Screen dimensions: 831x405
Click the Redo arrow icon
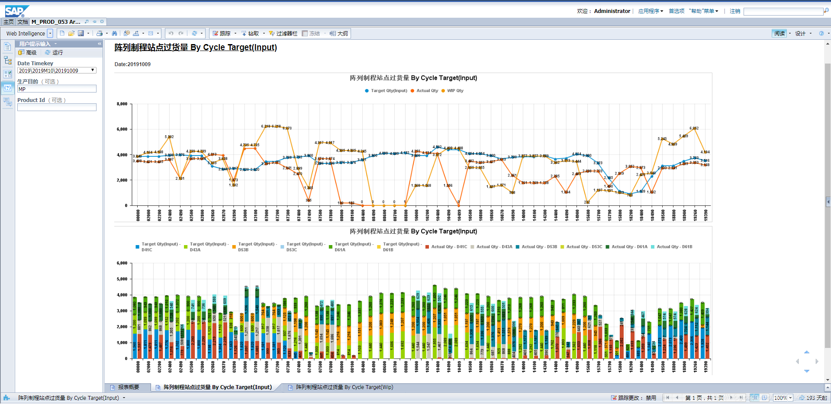pyautogui.click(x=181, y=33)
